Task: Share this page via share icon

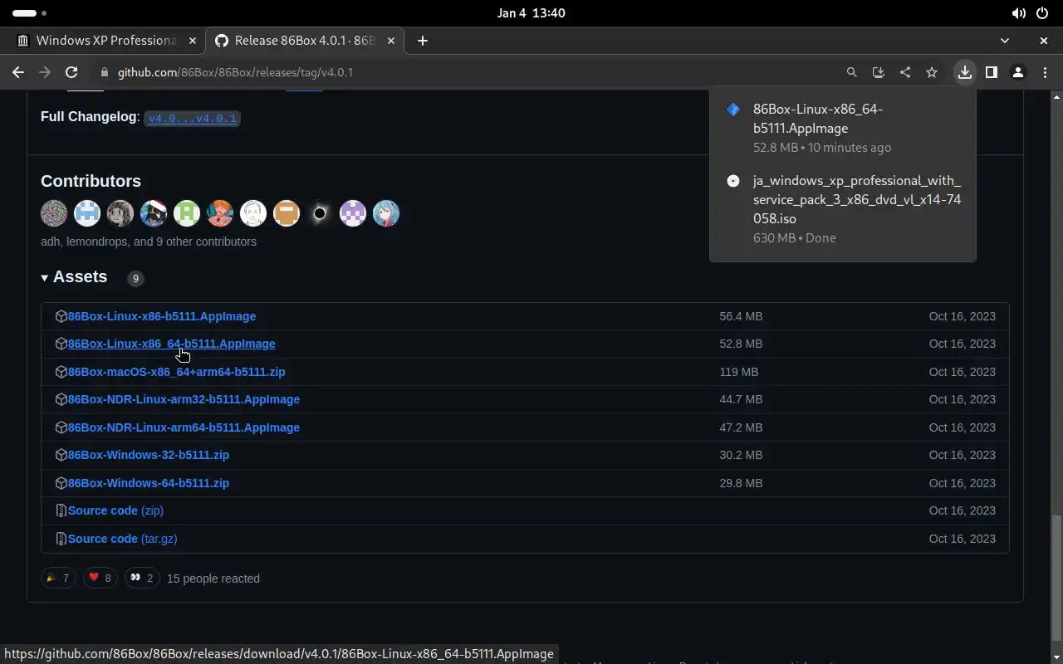Action: tap(904, 72)
